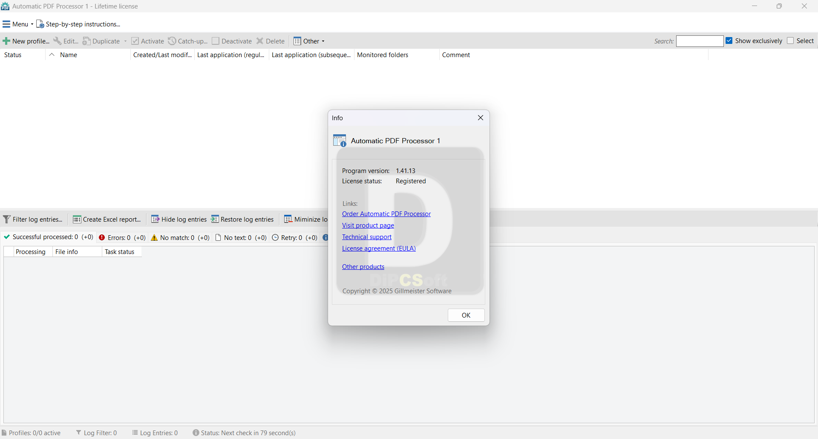Click the Restore log entries icon
Image resolution: width=818 pixels, height=439 pixels.
(x=215, y=219)
